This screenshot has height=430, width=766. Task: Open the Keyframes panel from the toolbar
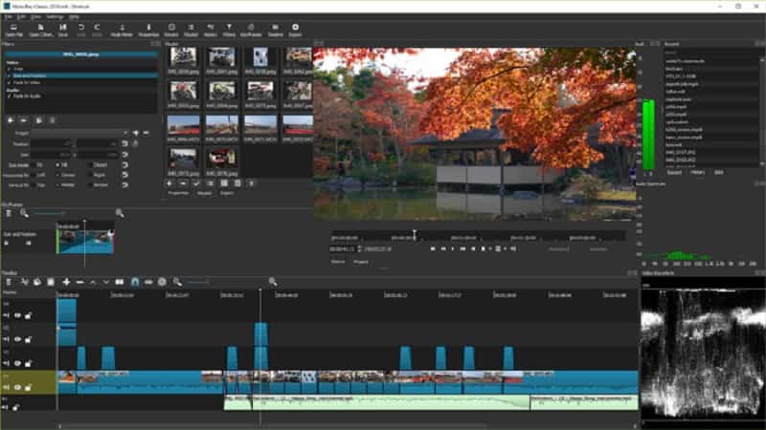(x=250, y=29)
